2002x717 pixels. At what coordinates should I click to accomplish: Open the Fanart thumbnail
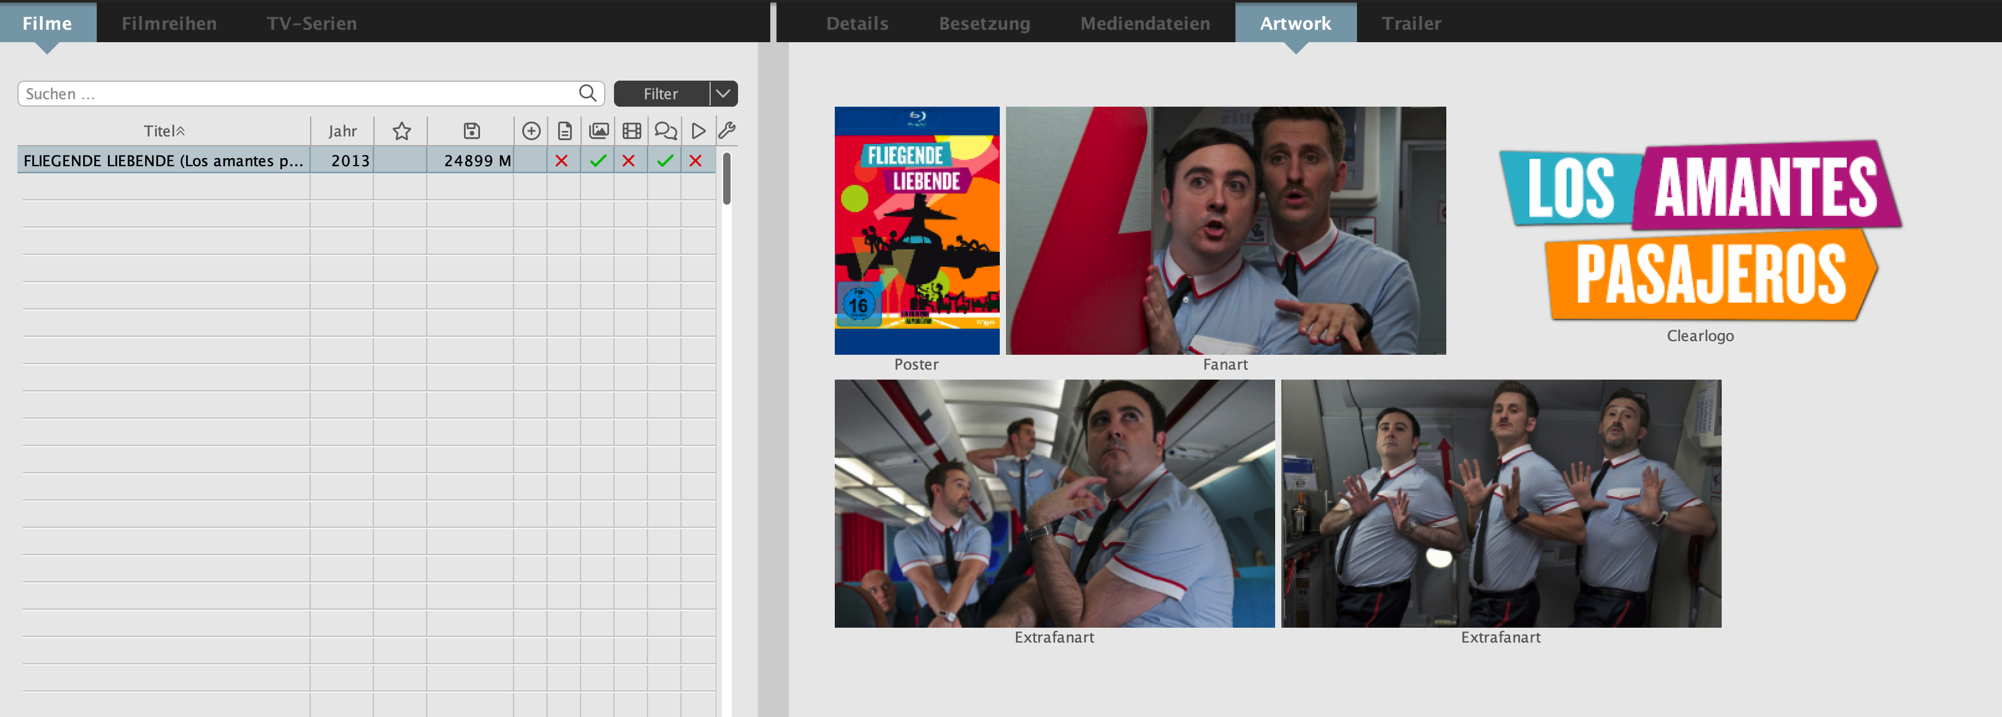pyautogui.click(x=1226, y=230)
